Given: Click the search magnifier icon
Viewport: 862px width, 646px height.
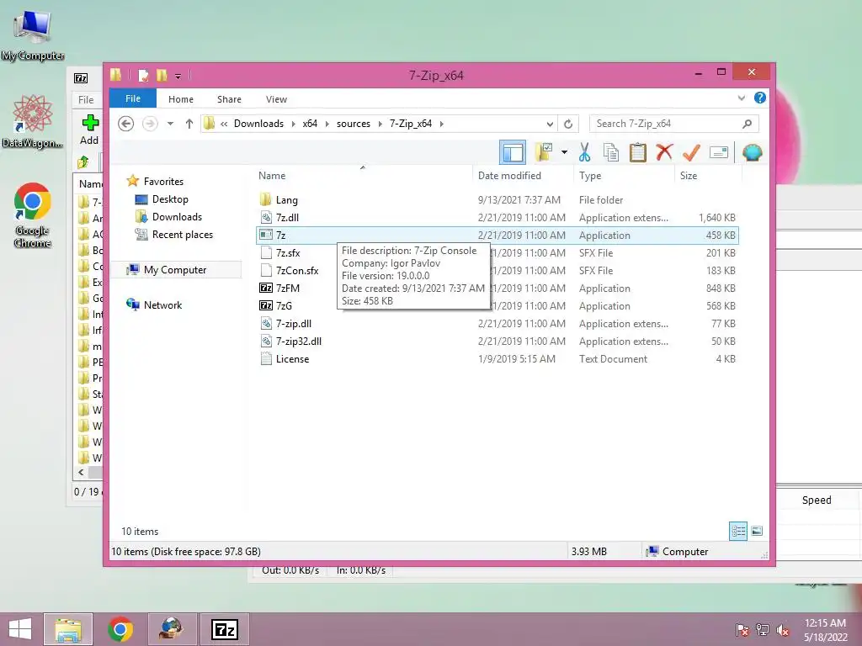Looking at the screenshot, I should pos(748,124).
